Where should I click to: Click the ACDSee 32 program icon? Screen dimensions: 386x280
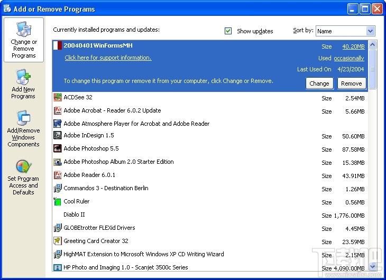point(58,98)
